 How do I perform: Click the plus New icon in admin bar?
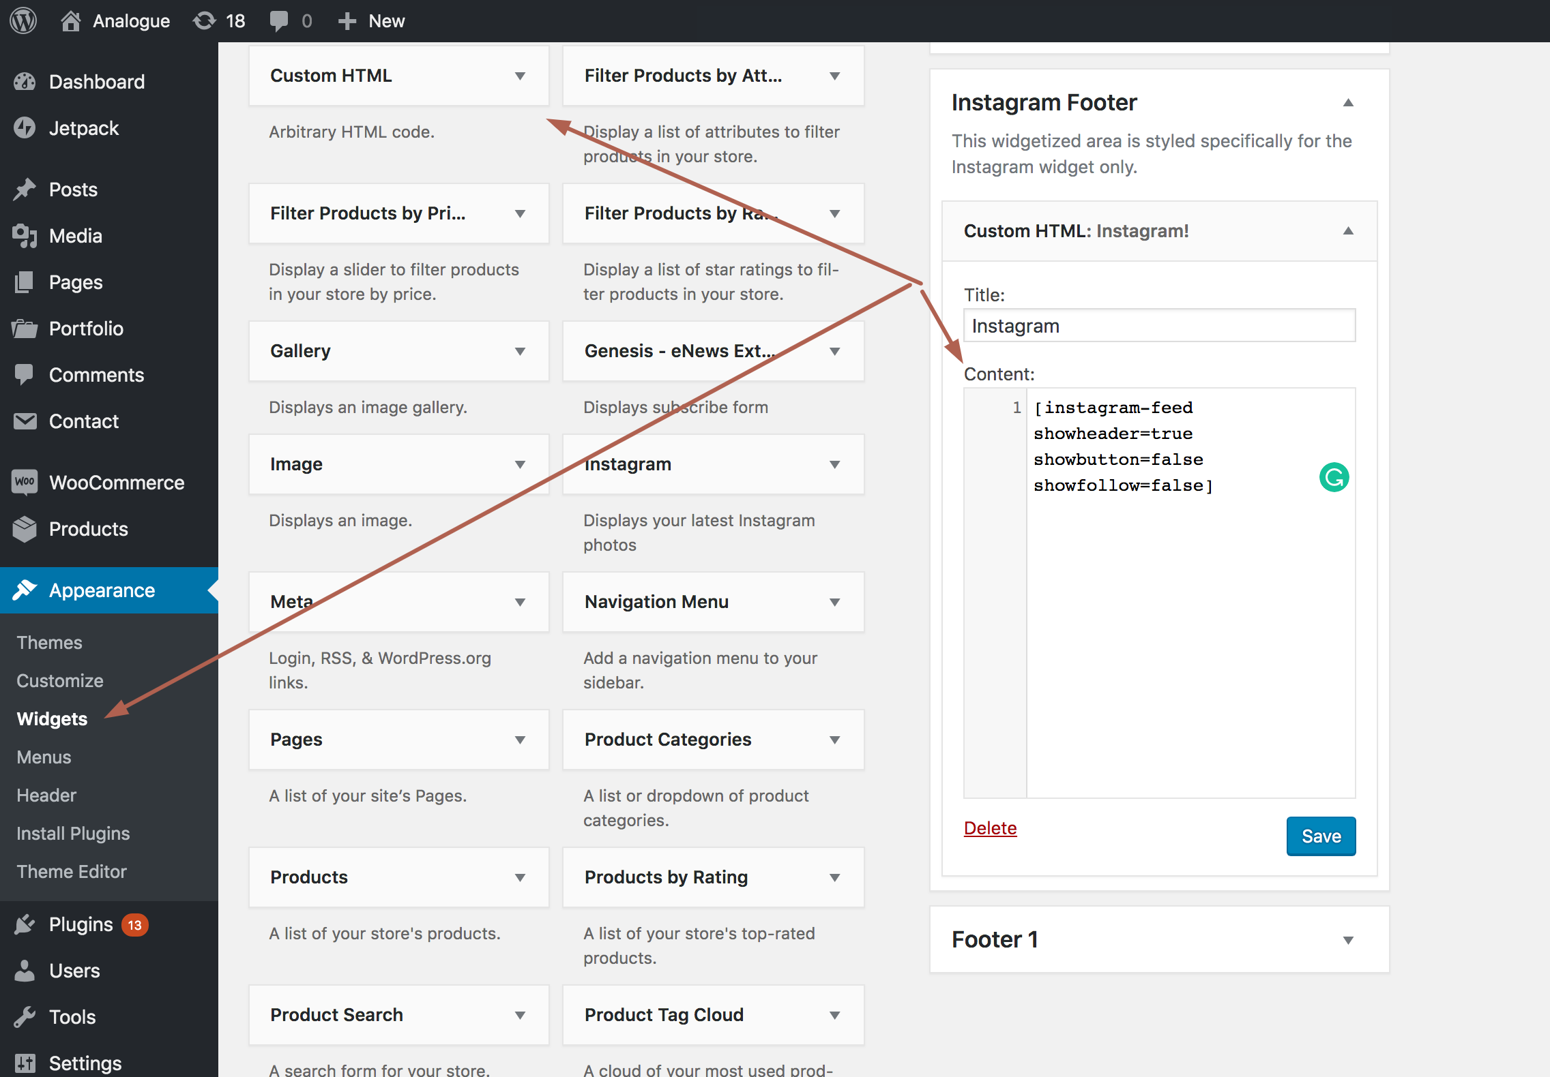[x=347, y=20]
